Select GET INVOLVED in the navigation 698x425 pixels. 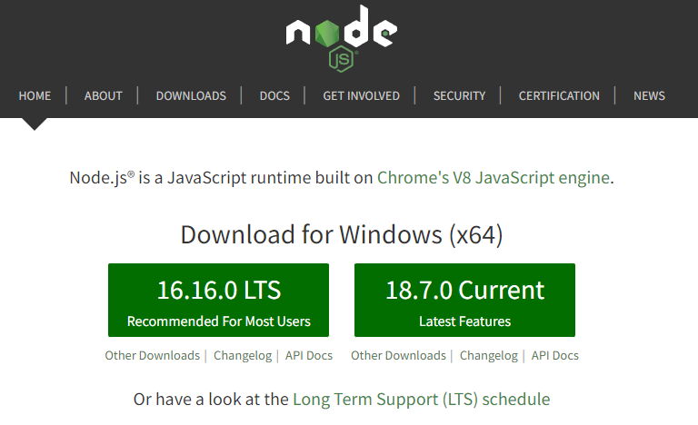click(362, 95)
